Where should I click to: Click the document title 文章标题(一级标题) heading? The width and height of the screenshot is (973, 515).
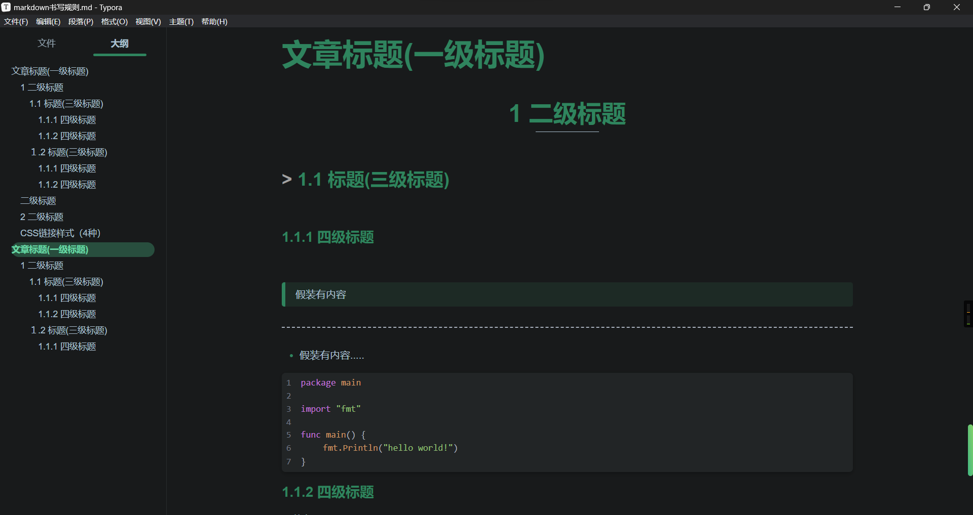tap(413, 55)
